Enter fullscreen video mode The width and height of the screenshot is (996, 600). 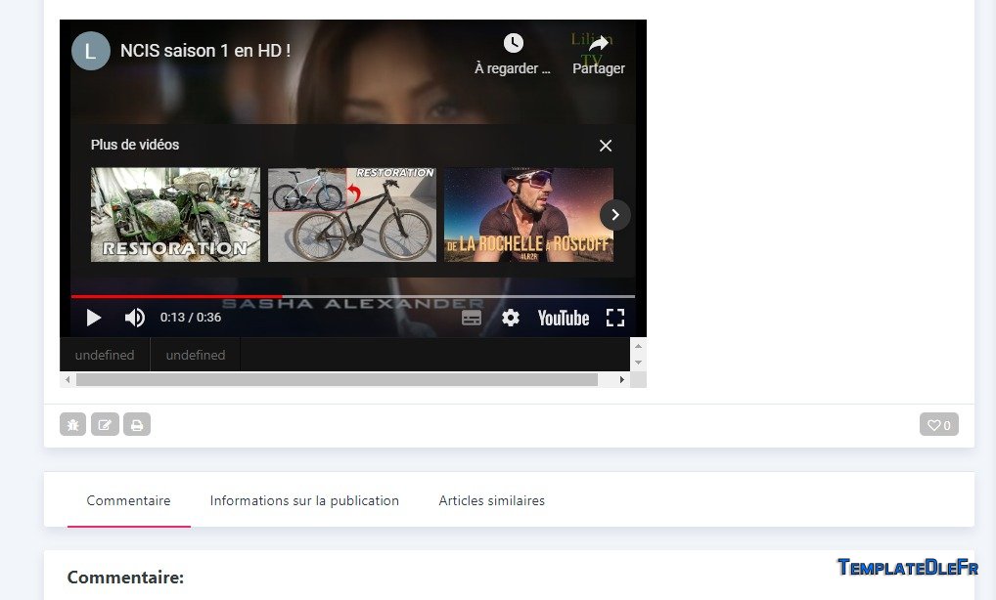[x=615, y=318]
